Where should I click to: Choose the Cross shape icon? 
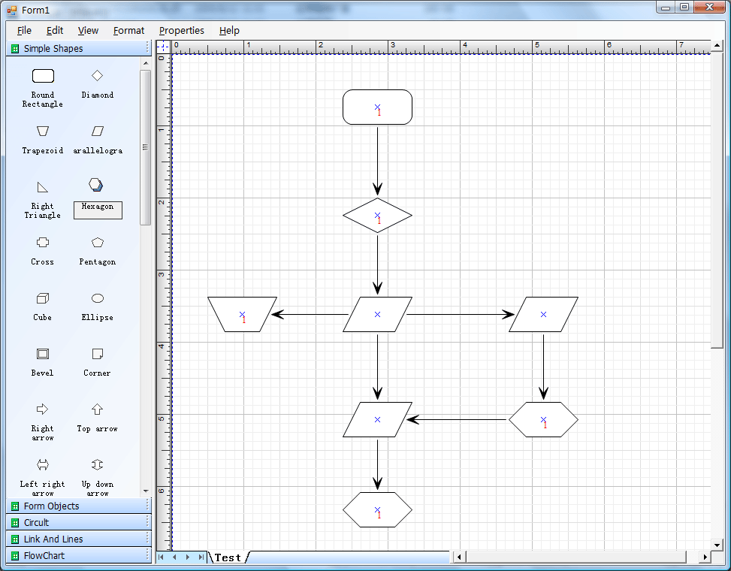tap(42, 243)
